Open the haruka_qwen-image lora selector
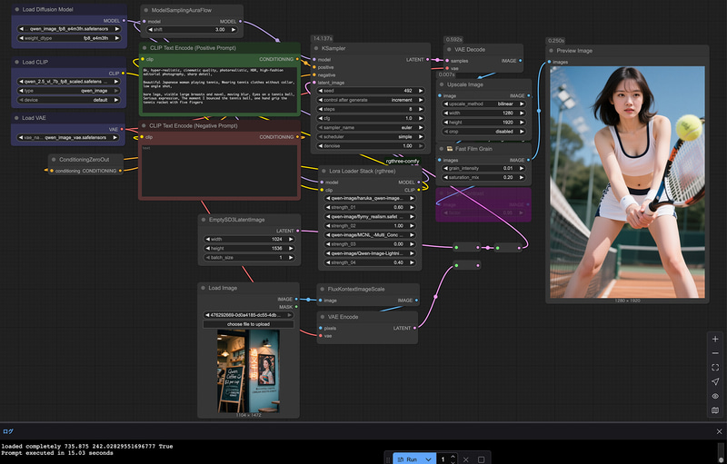Viewport: 727px width, 464px height. tap(370, 198)
